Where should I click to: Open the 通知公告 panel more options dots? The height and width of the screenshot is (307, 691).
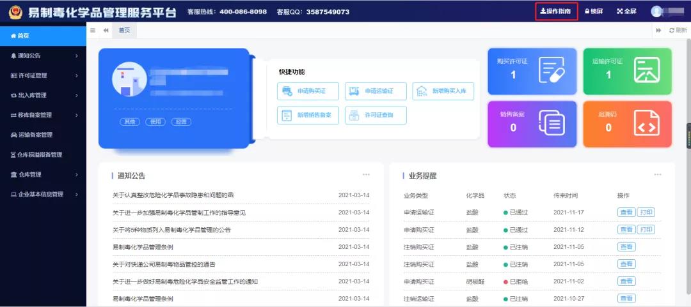point(366,175)
